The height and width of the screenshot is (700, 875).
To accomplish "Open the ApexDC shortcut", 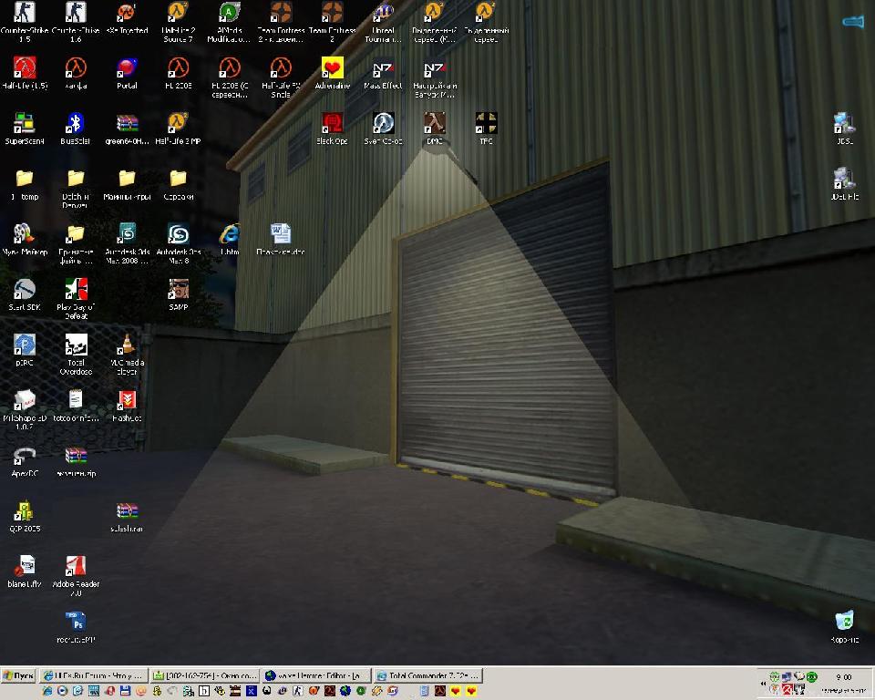I will [25, 461].
